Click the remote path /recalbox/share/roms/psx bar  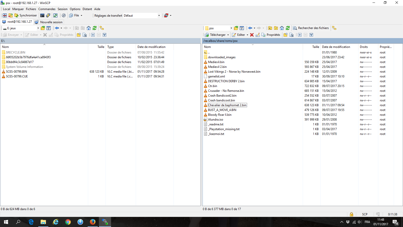(302, 41)
